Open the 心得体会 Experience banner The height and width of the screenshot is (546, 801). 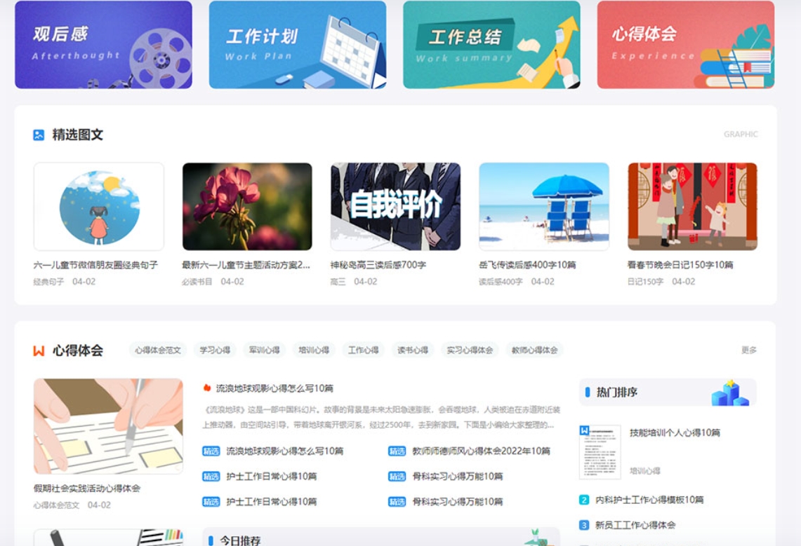686,44
